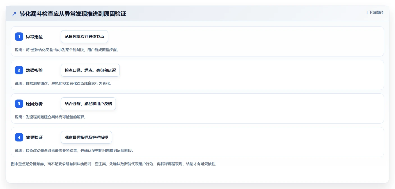Select step number 3 badge
The height and width of the screenshot is (189, 395).
coord(19,104)
